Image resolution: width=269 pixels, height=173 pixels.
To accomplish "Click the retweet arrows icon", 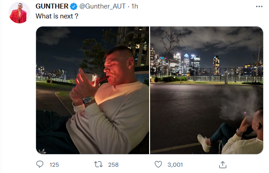I will [x=98, y=164].
